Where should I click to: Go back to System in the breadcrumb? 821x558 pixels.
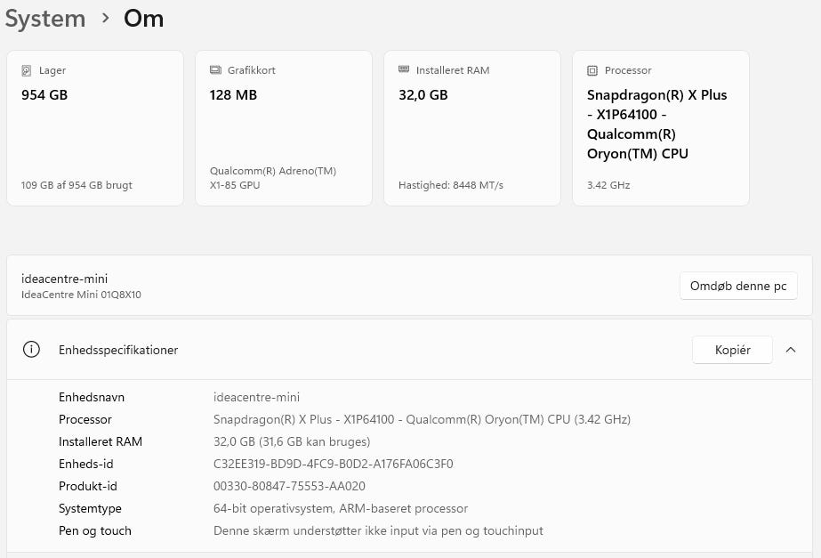coord(44,19)
